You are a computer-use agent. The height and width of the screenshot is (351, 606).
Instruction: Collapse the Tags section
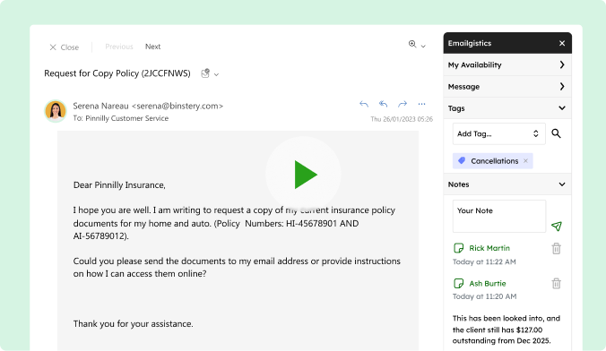tap(507, 108)
